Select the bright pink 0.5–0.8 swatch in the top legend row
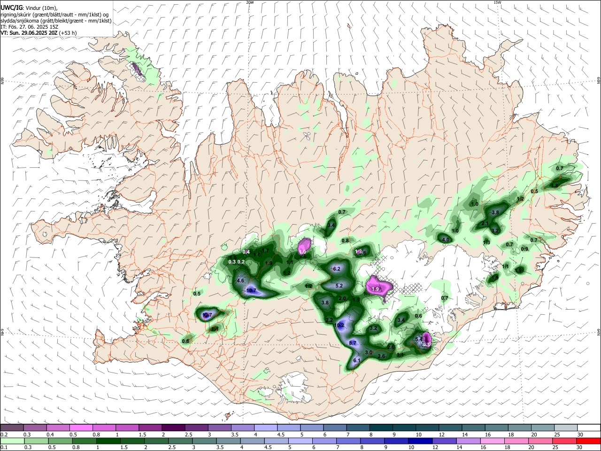 (x=81, y=428)
